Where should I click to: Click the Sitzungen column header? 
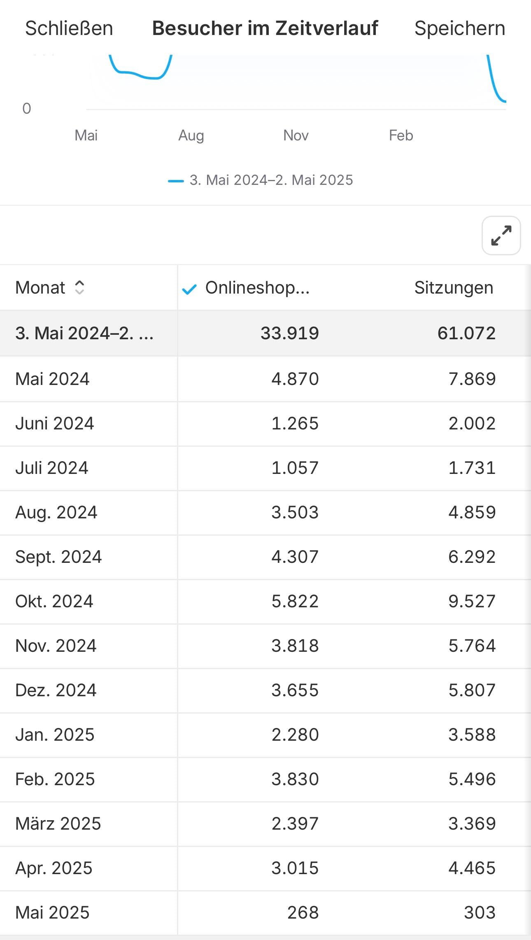[x=453, y=288]
